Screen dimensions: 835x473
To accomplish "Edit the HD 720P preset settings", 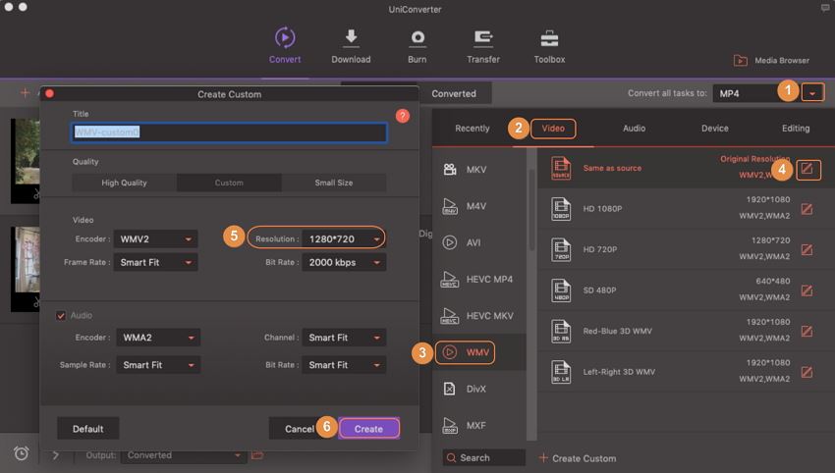I will pos(807,249).
